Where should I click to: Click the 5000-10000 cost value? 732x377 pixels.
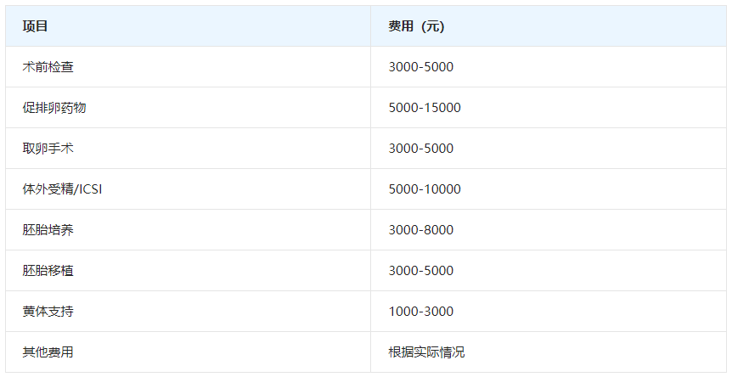(425, 189)
